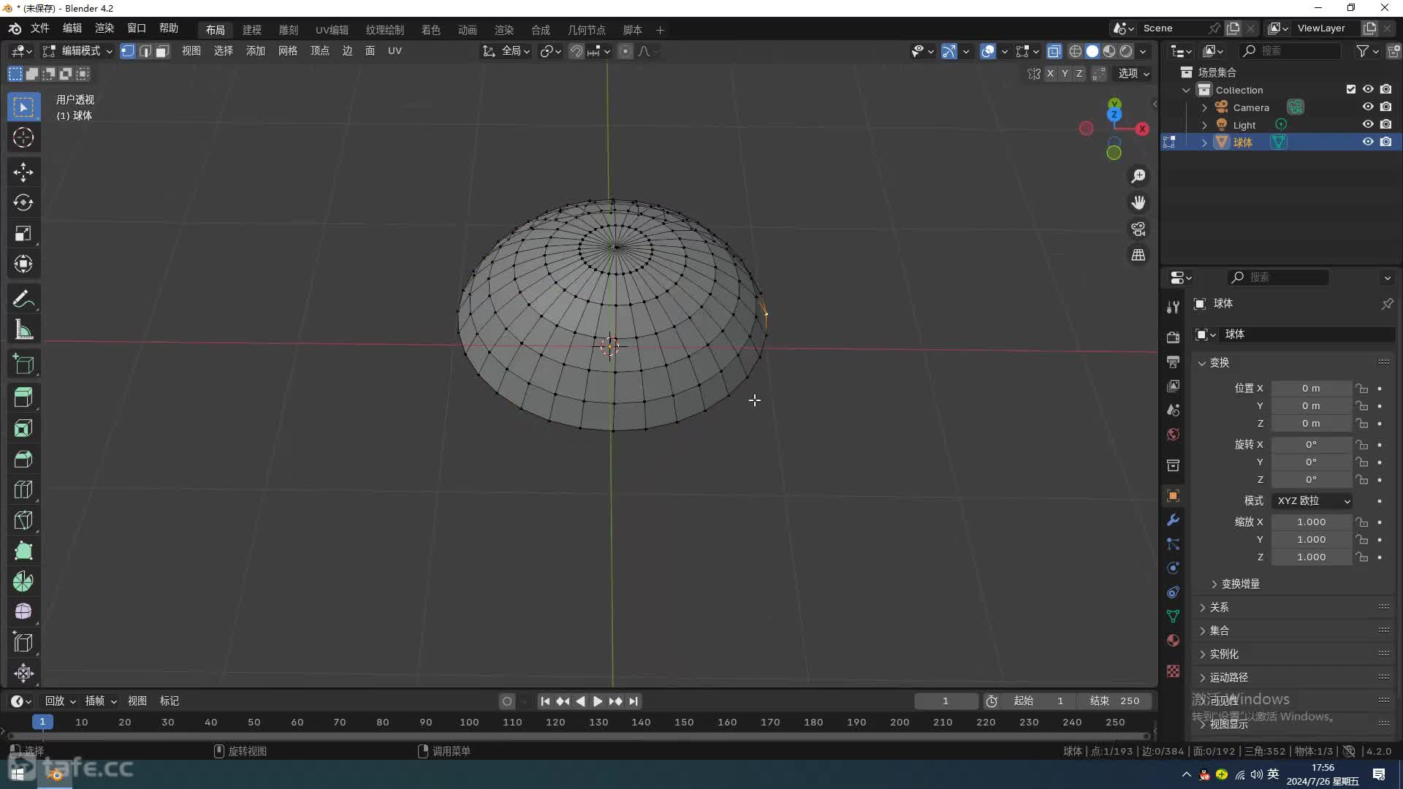1403x789 pixels.
Task: Click the 几何节点 menu item
Action: tap(586, 29)
